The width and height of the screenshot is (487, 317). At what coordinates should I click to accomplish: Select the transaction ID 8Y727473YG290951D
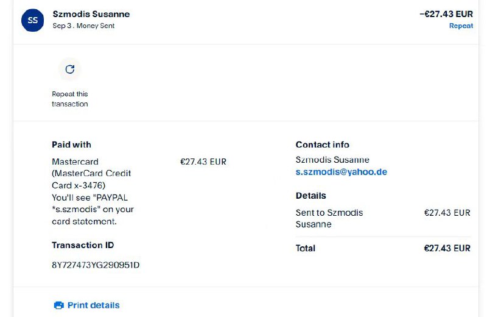coord(96,265)
